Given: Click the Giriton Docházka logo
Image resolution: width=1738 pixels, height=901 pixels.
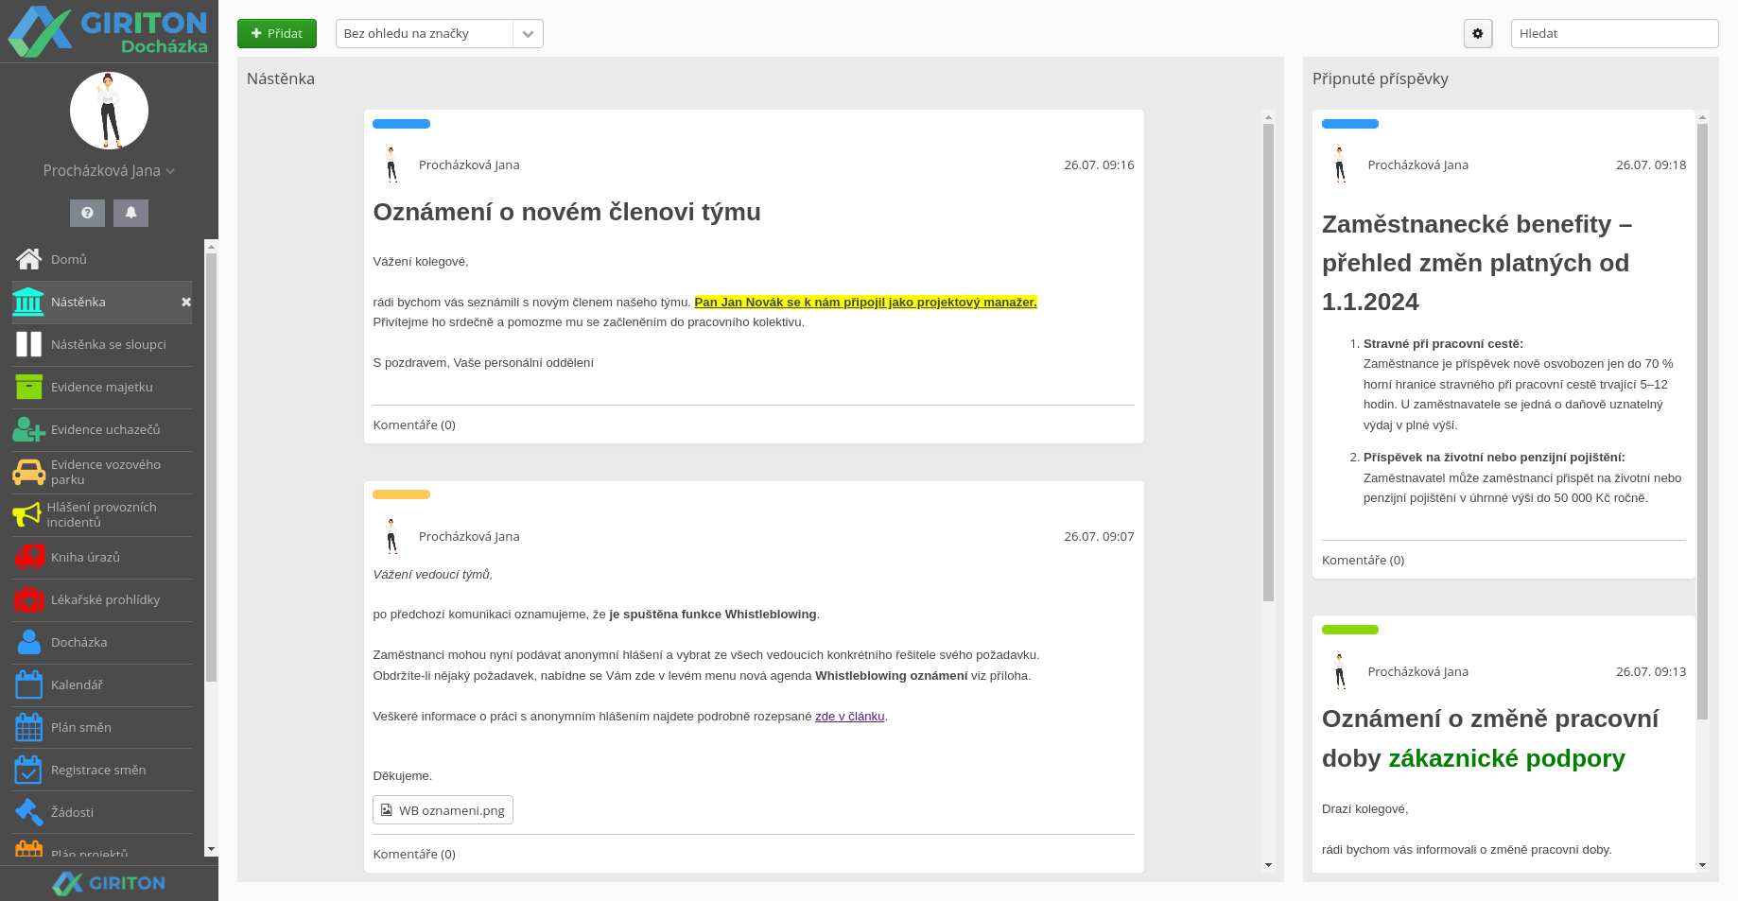Looking at the screenshot, I should tap(108, 31).
